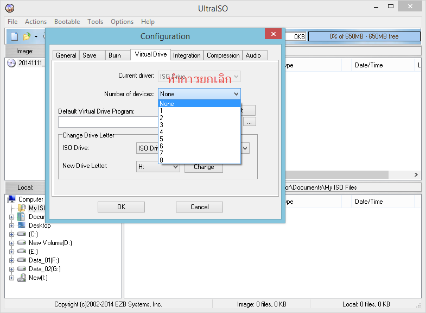
Task: Click the 0KB image size field
Action: pos(296,36)
